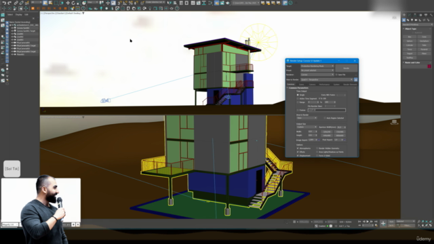
Task: Open the Standard Primitives category dropdown
Action: point(417,24)
